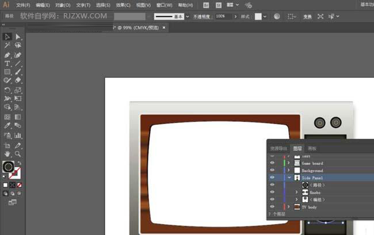This screenshot has width=374, height=235.
Task: Open the 效果(C) menu
Action: [123, 5]
